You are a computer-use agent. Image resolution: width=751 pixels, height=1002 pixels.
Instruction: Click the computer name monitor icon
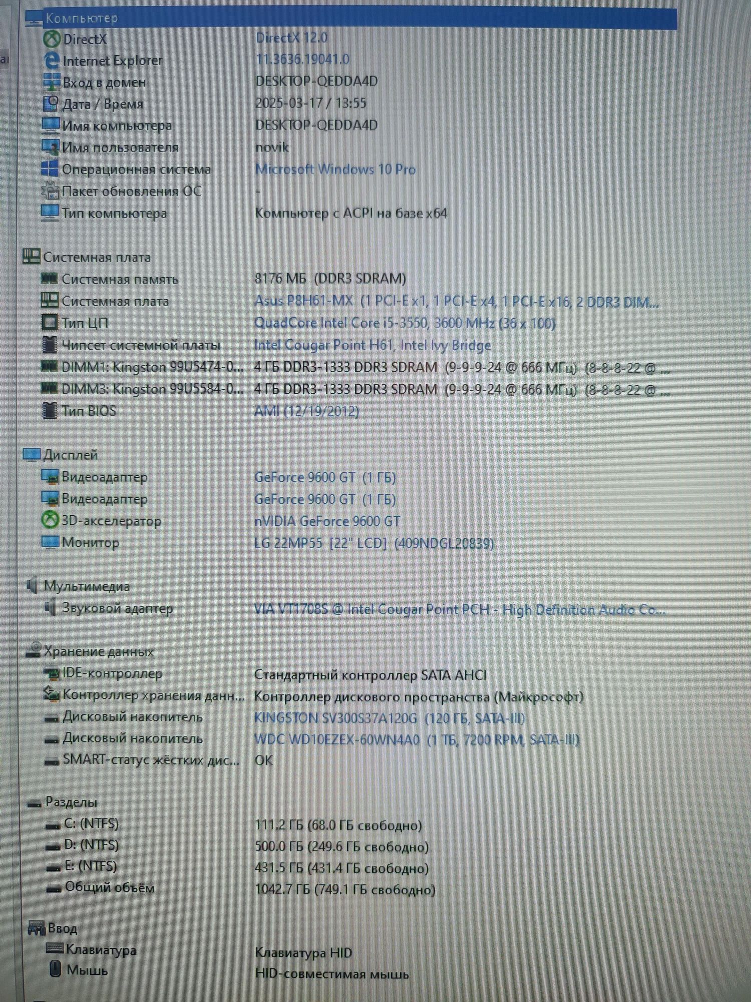(x=51, y=125)
